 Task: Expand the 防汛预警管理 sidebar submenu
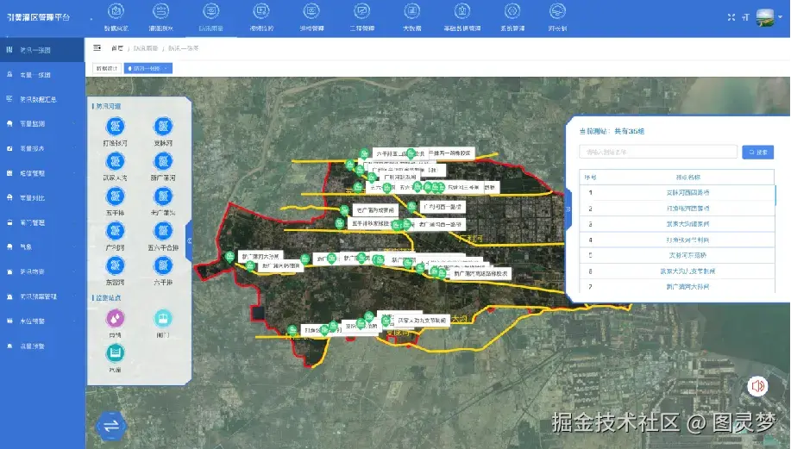point(42,296)
